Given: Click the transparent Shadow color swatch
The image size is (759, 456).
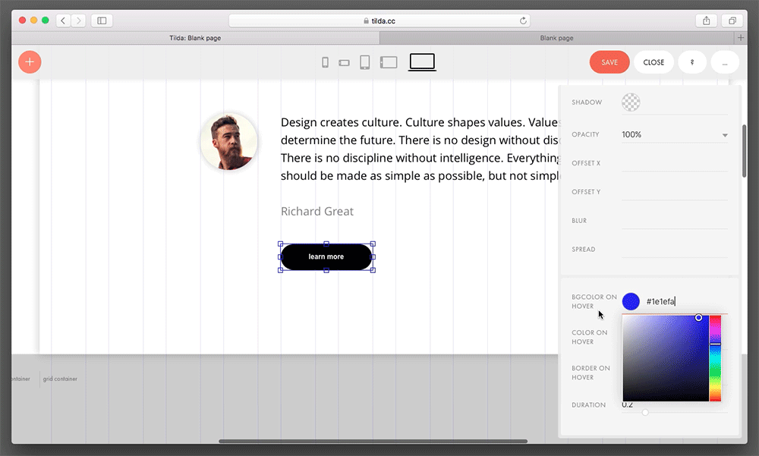Looking at the screenshot, I should 631,102.
